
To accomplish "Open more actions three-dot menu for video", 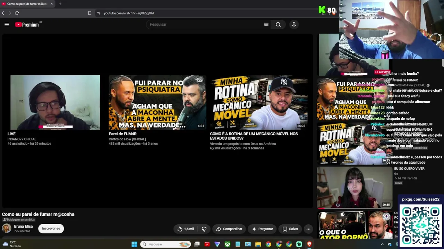I will pos(308,229).
